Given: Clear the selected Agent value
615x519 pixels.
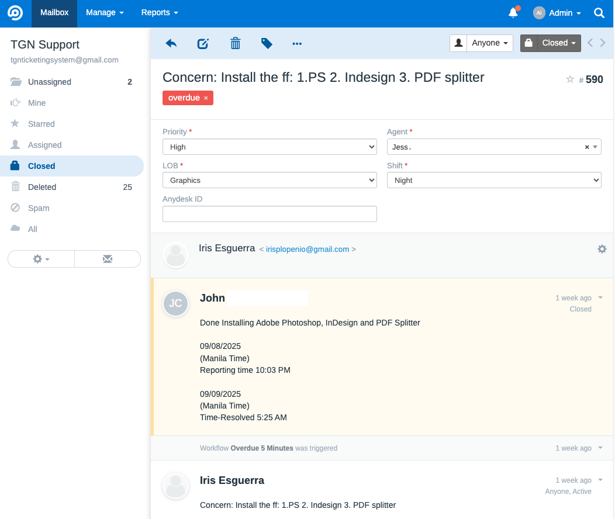Looking at the screenshot, I should pyautogui.click(x=587, y=147).
